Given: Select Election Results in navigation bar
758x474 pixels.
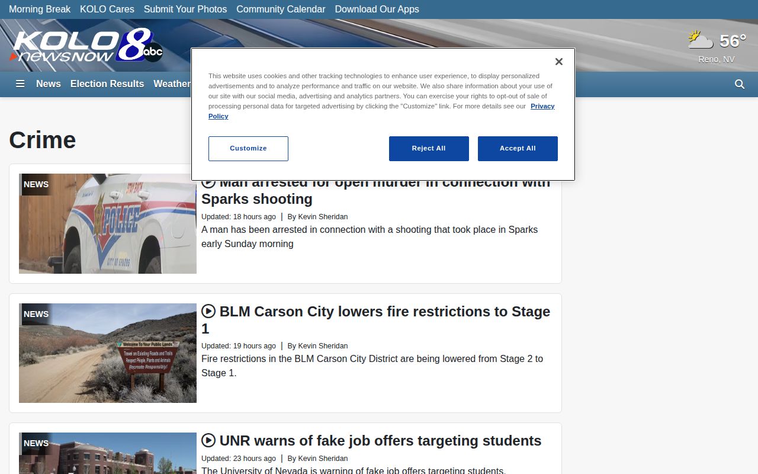Looking at the screenshot, I should point(107,84).
